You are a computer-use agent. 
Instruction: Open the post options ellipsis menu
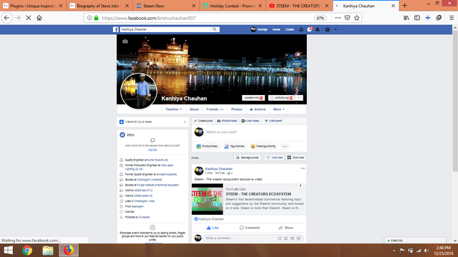point(303,168)
